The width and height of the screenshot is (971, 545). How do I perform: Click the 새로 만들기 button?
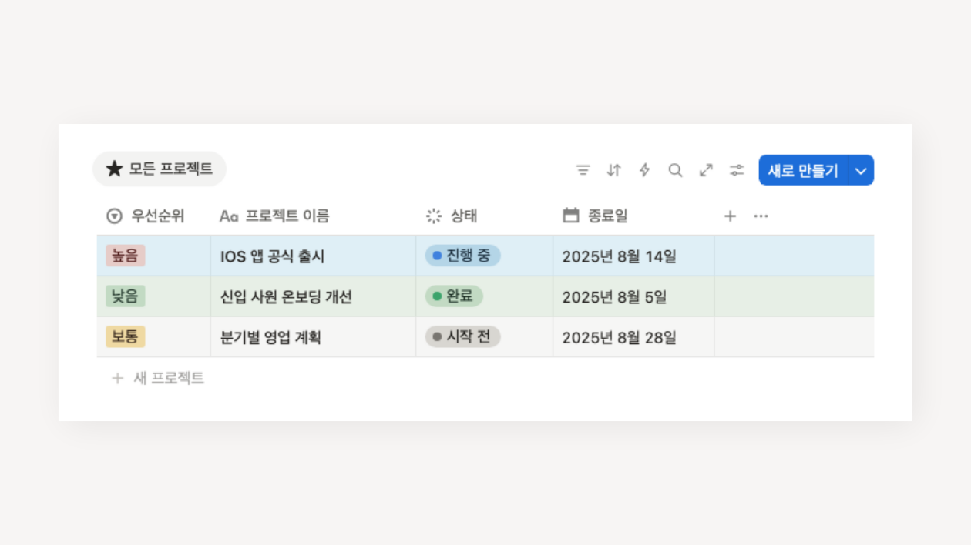click(803, 171)
